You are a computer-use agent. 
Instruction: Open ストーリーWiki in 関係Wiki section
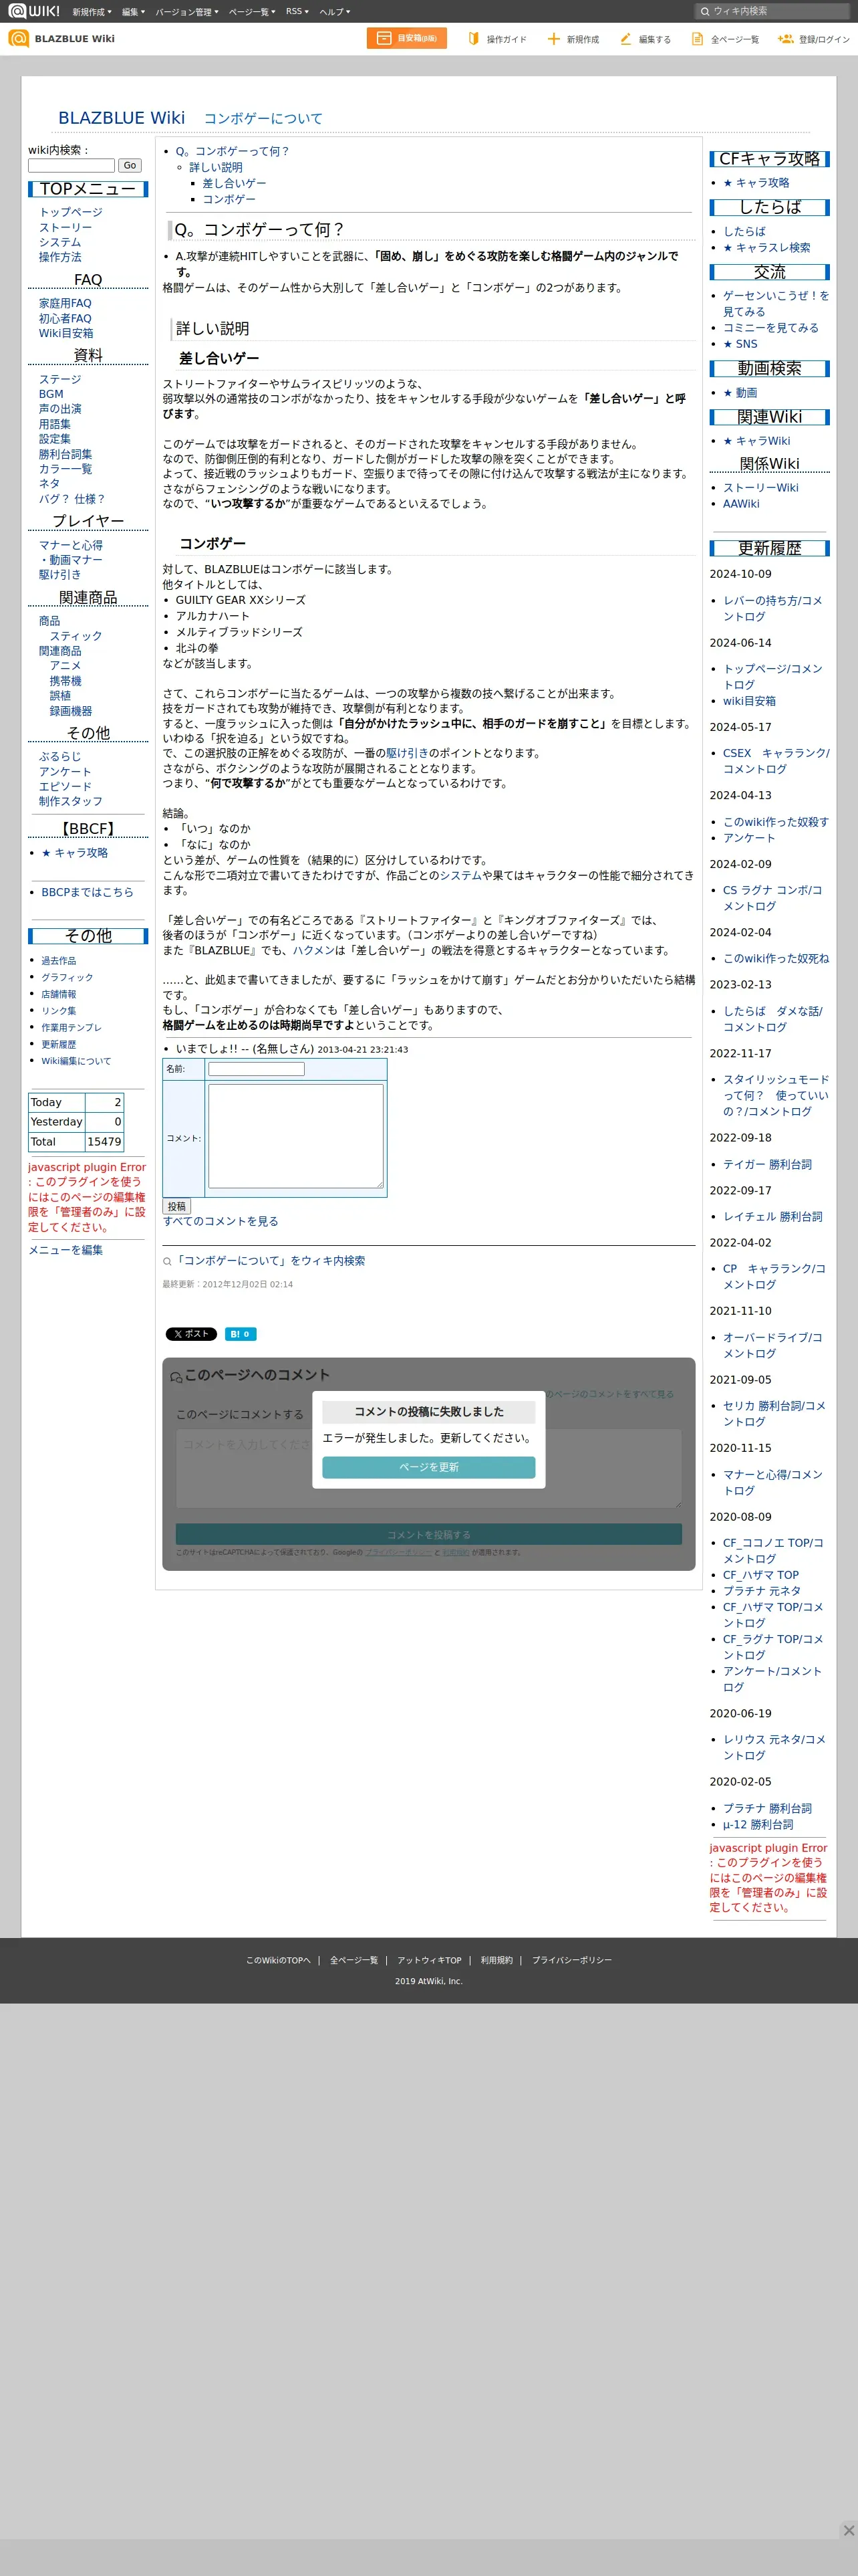761,488
